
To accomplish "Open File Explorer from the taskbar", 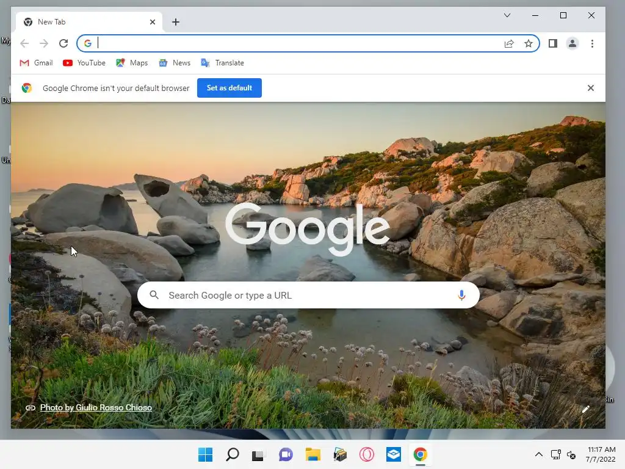I will pos(313,454).
